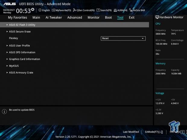Click the ASUS logo

10,4
